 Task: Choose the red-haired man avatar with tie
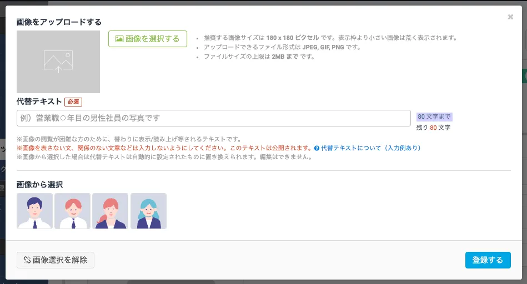click(73, 211)
